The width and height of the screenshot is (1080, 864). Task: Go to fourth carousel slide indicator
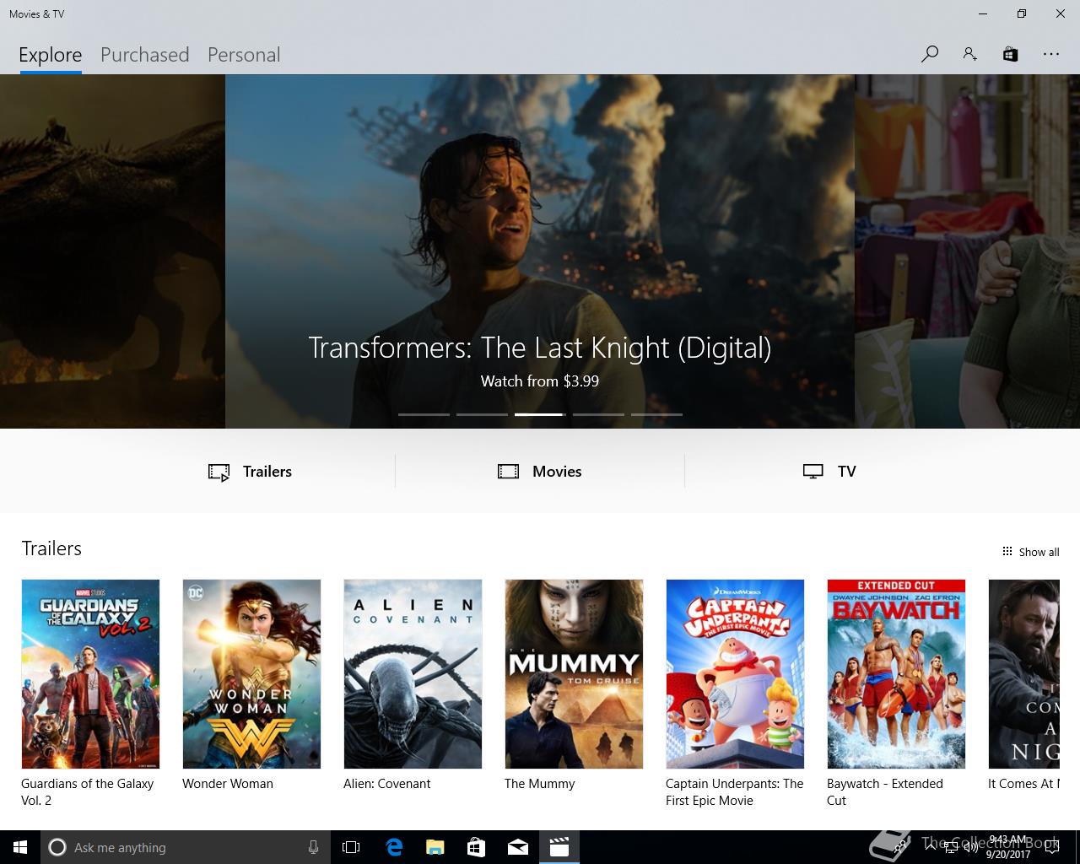pos(598,414)
